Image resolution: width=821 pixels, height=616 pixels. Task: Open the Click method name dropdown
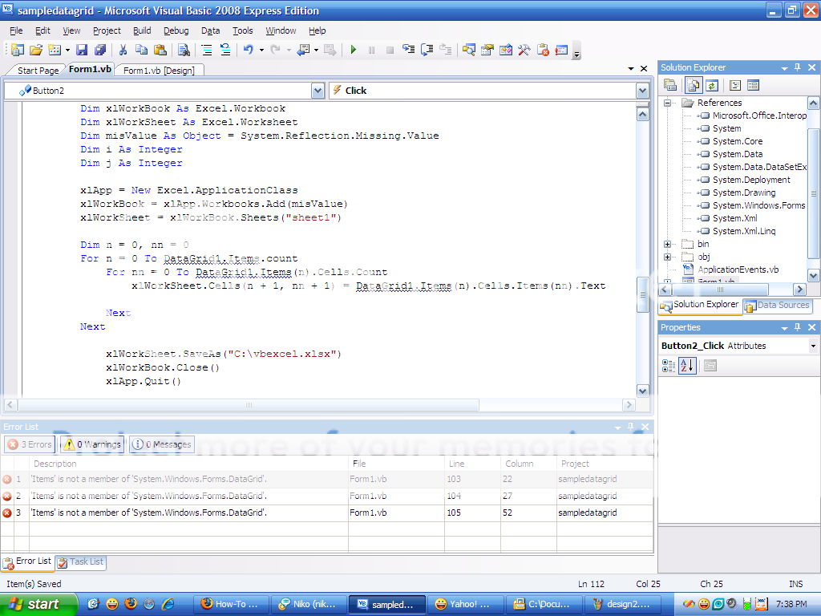click(x=642, y=91)
